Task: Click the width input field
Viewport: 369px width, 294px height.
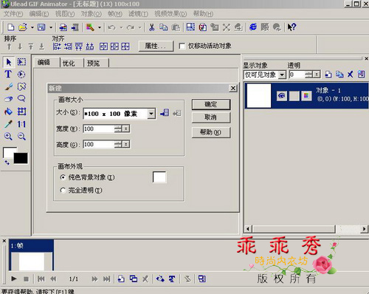Action: tap(99, 129)
